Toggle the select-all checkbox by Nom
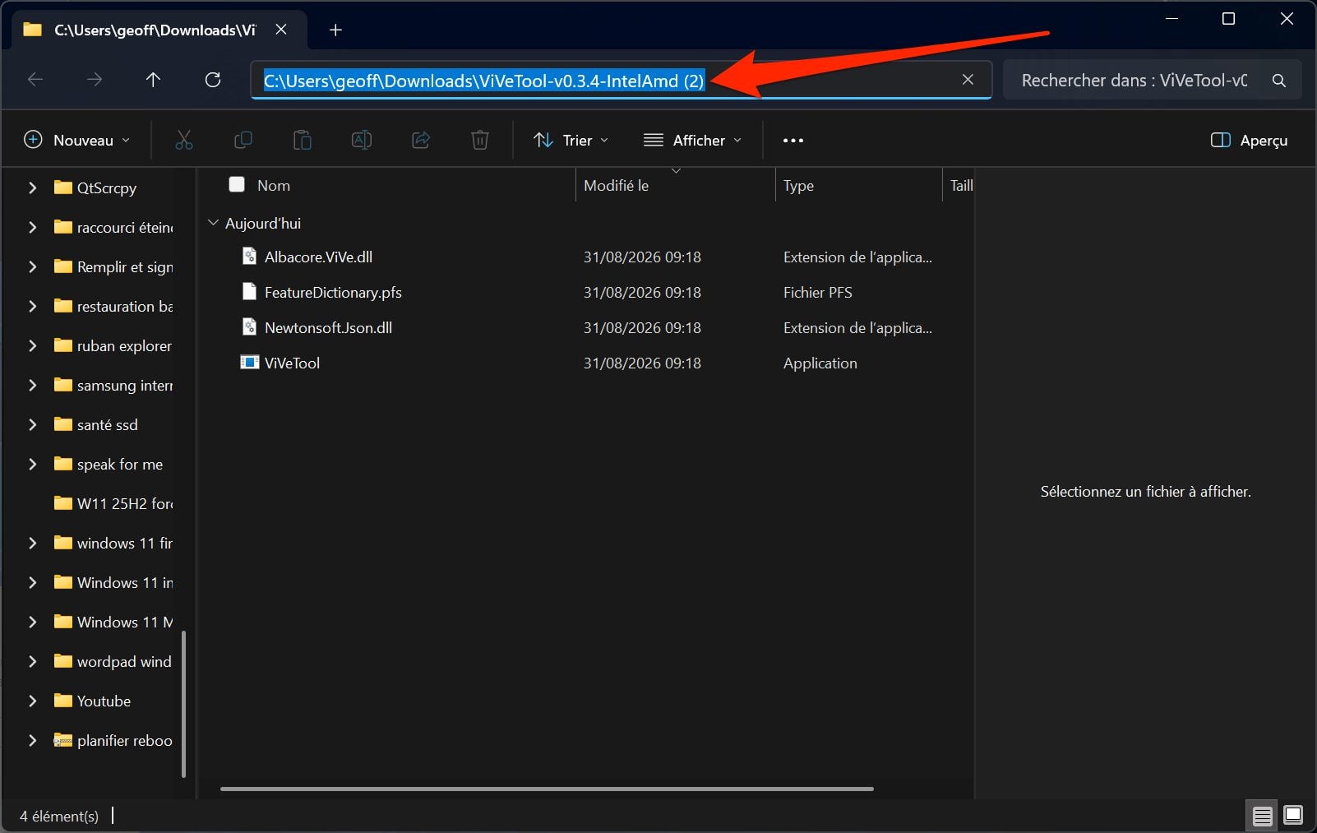The width and height of the screenshot is (1317, 833). (237, 184)
